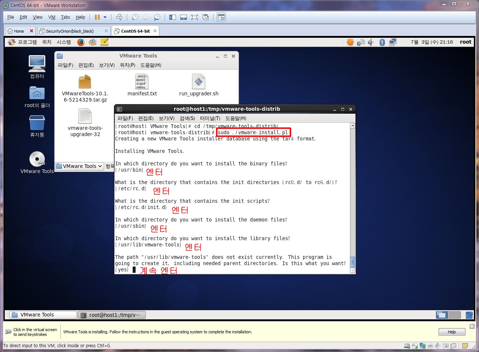Switch to root@host1 terminal taskbar button
Image resolution: width=479 pixels, height=352 pixels.
pyautogui.click(x=112, y=315)
